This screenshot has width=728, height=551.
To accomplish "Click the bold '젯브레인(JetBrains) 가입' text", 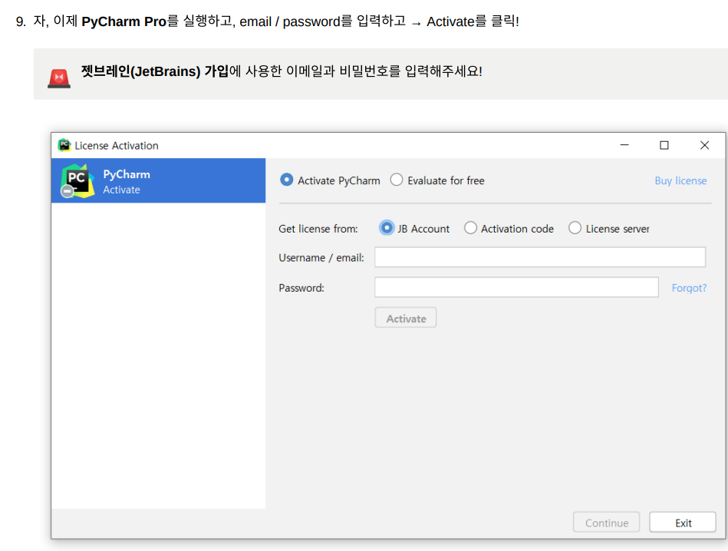I will [155, 71].
